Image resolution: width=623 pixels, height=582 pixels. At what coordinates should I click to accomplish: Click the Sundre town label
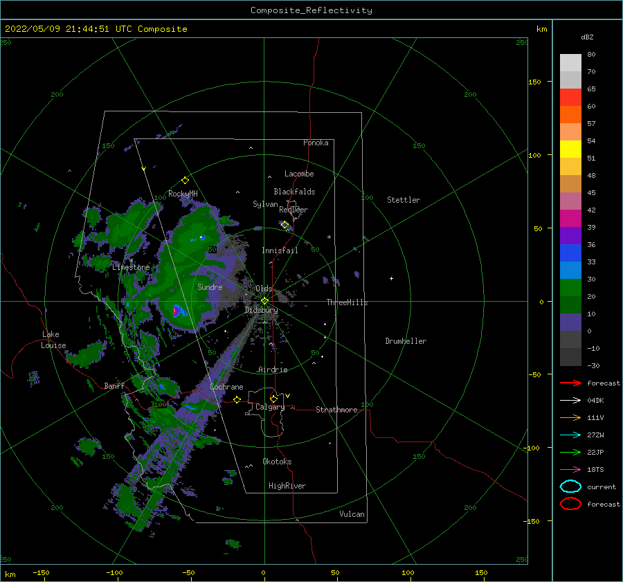[210, 287]
